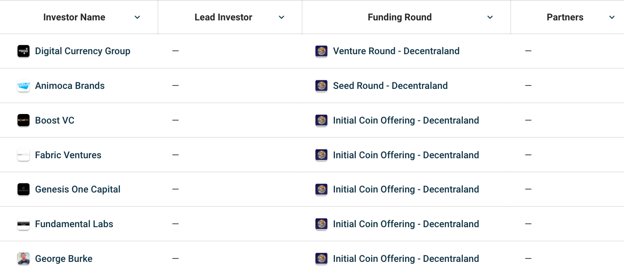Open the Funding Round column dropdown arrow
The width and height of the screenshot is (624, 274).
tap(490, 17)
